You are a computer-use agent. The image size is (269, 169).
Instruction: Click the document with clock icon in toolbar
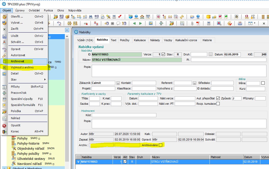coord(102,17)
